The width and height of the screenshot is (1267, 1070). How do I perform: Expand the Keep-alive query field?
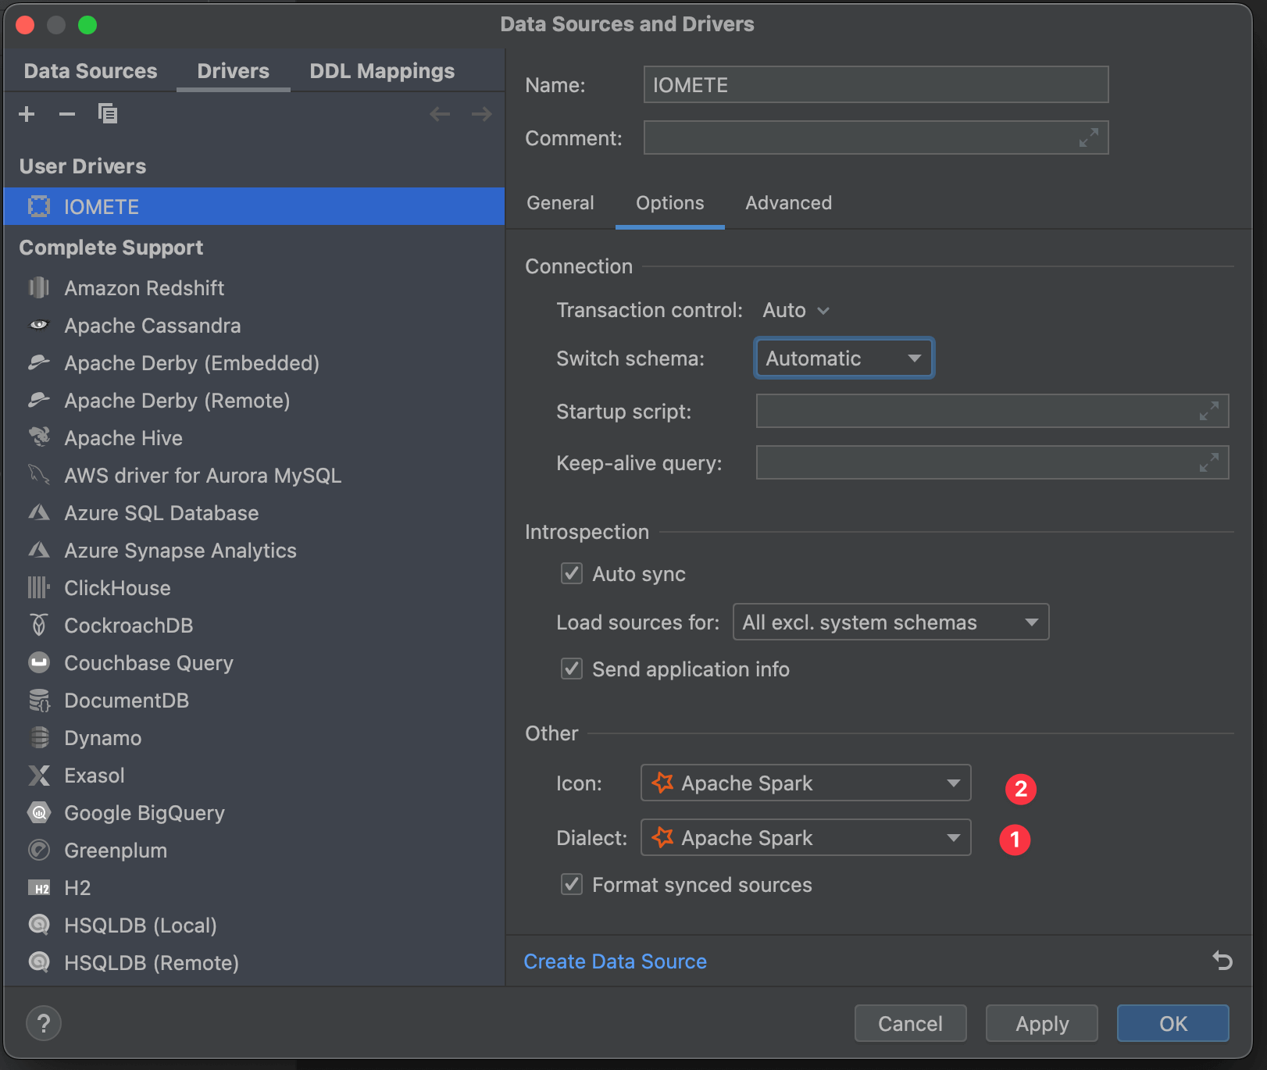tap(1209, 462)
